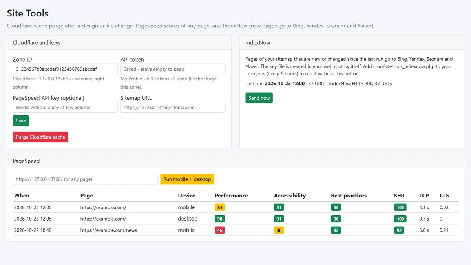Click the API token label
The height and width of the screenshot is (265, 471).
[132, 60]
